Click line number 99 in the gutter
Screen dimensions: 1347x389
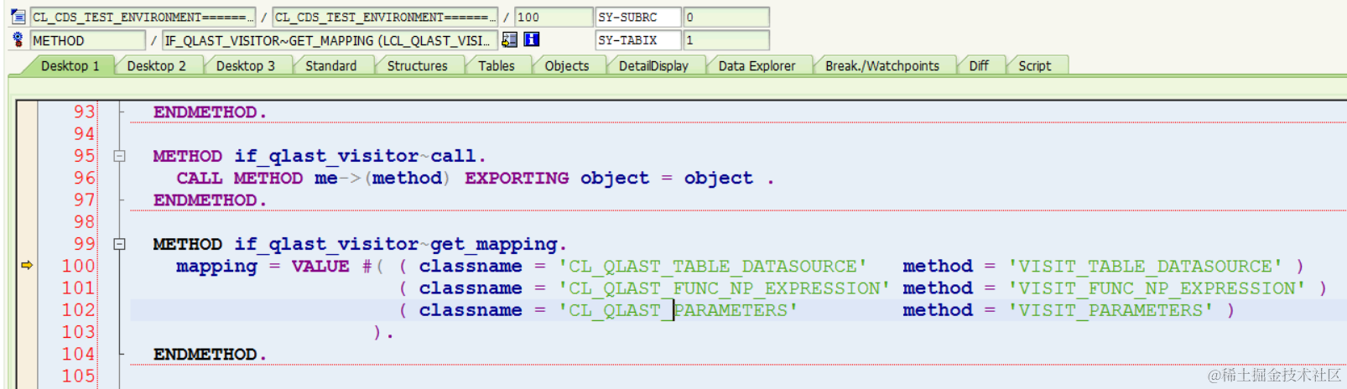[84, 243]
